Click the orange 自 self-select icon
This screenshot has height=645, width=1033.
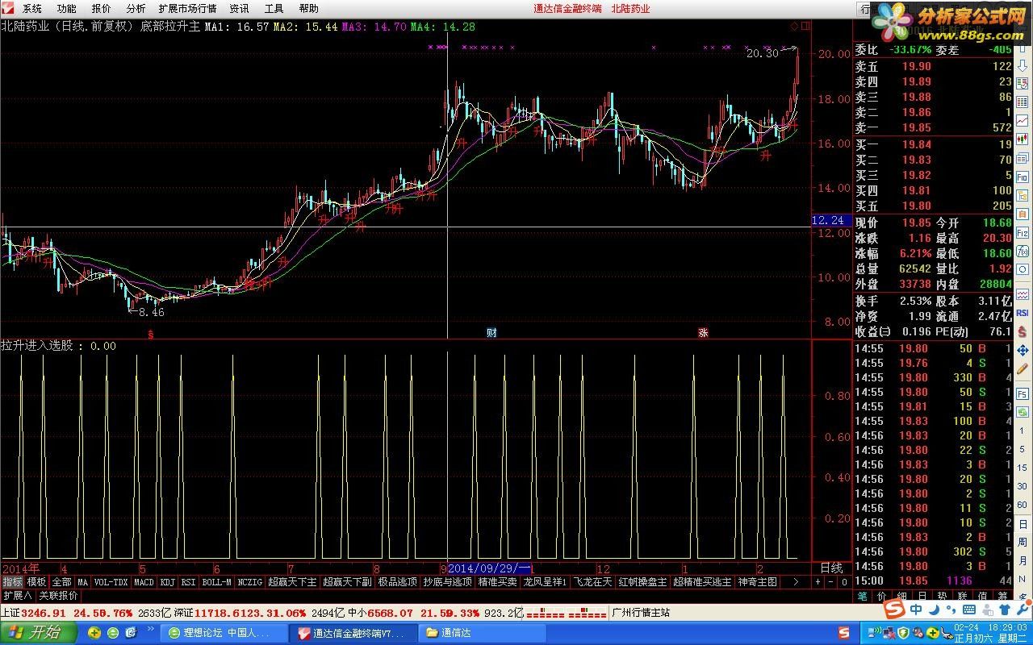coord(1023,214)
